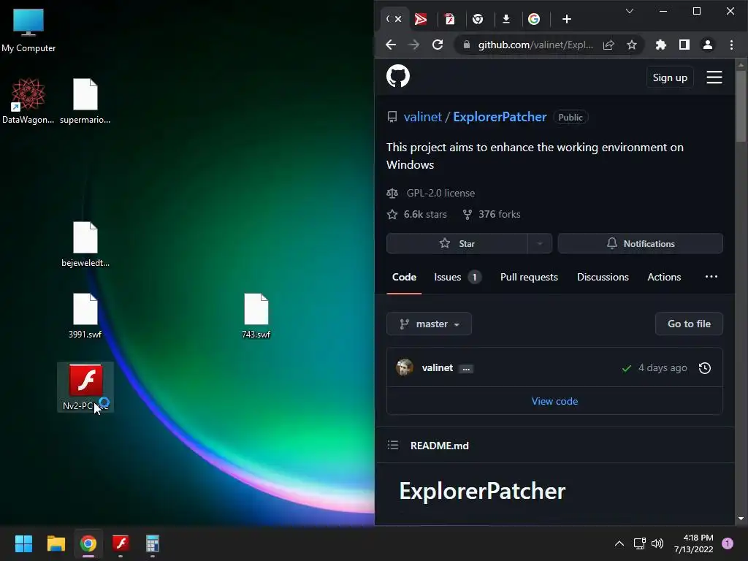
Task: Open ExplorerPatcher repository link
Action: coord(500,117)
